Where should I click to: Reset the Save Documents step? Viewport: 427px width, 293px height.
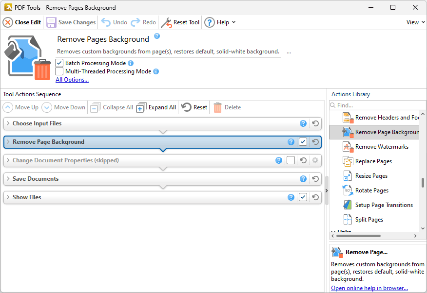(315, 179)
